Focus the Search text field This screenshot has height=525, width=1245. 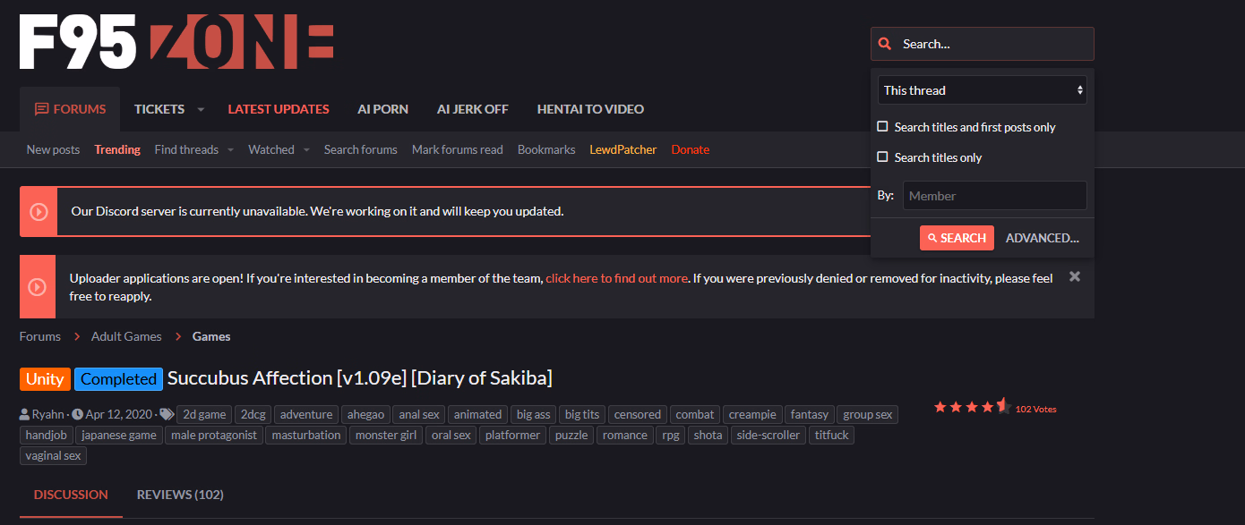[x=983, y=44]
